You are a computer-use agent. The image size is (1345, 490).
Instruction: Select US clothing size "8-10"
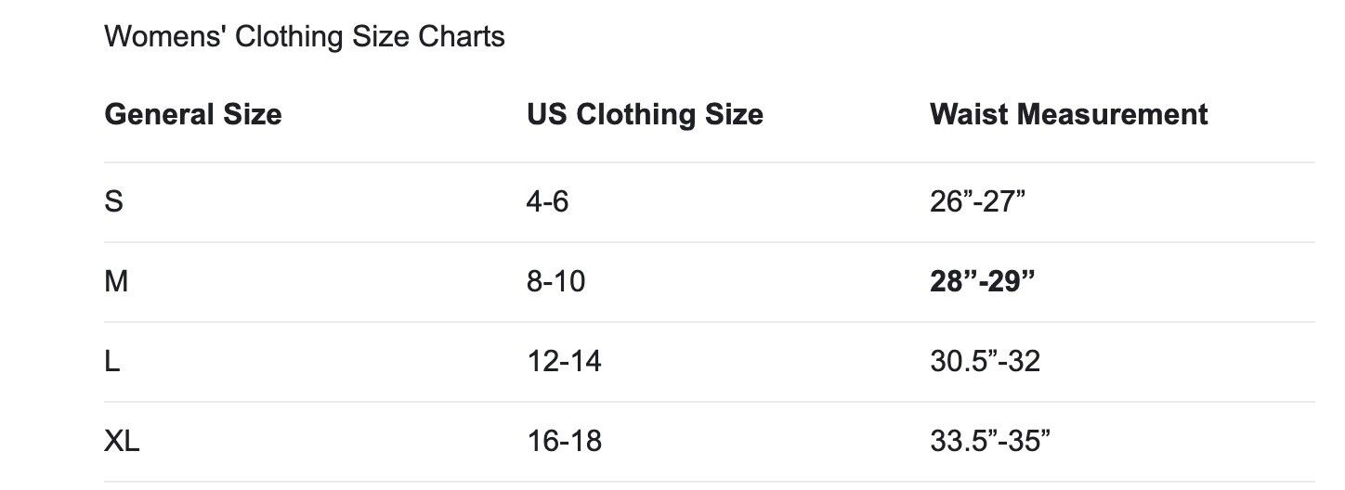[555, 281]
